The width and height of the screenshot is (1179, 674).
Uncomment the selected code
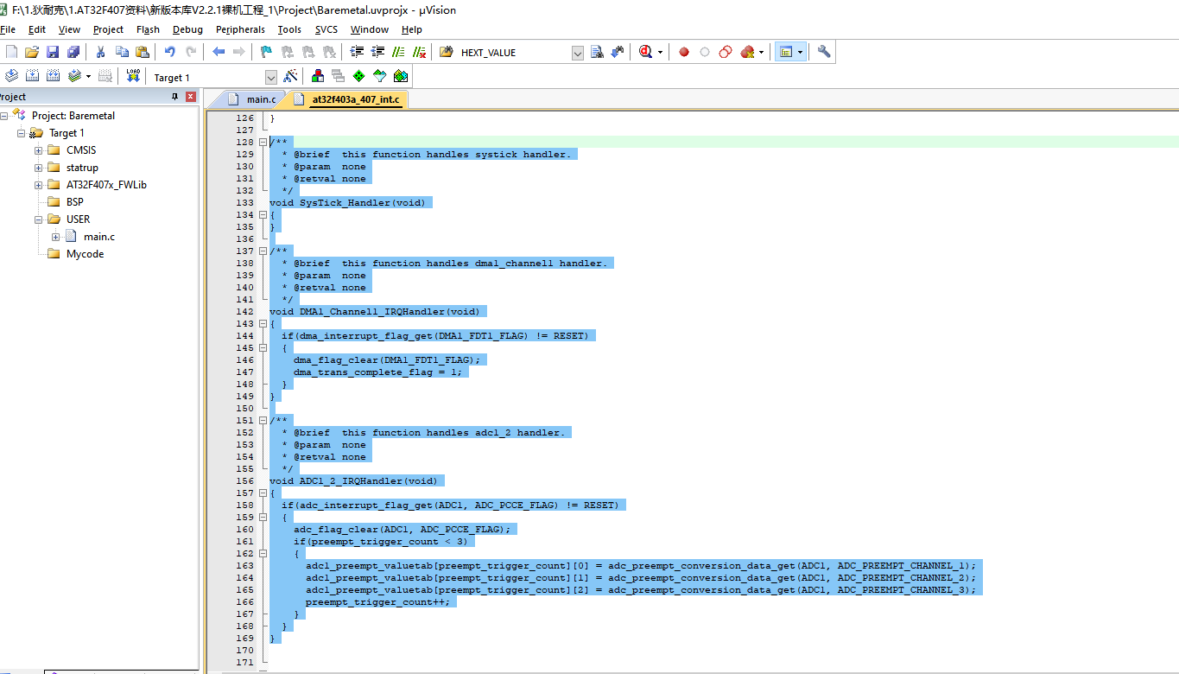[x=419, y=52]
